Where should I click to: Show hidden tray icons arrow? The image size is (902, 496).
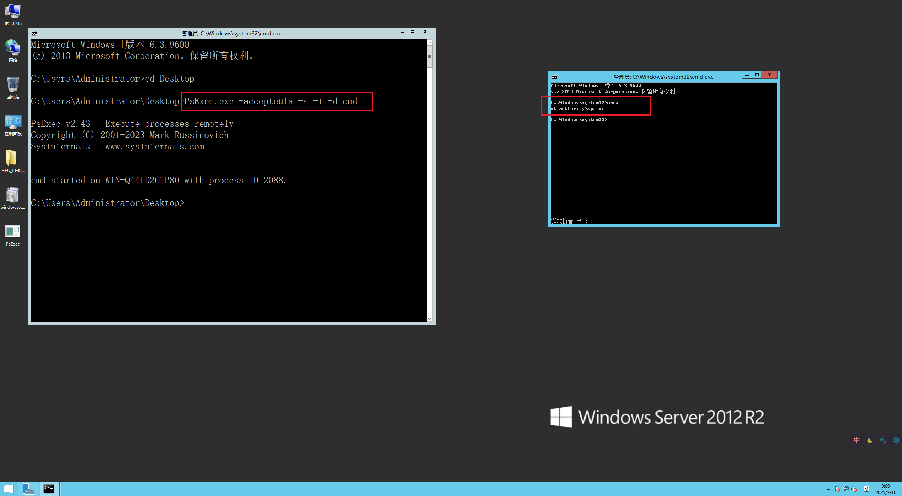[x=828, y=489]
